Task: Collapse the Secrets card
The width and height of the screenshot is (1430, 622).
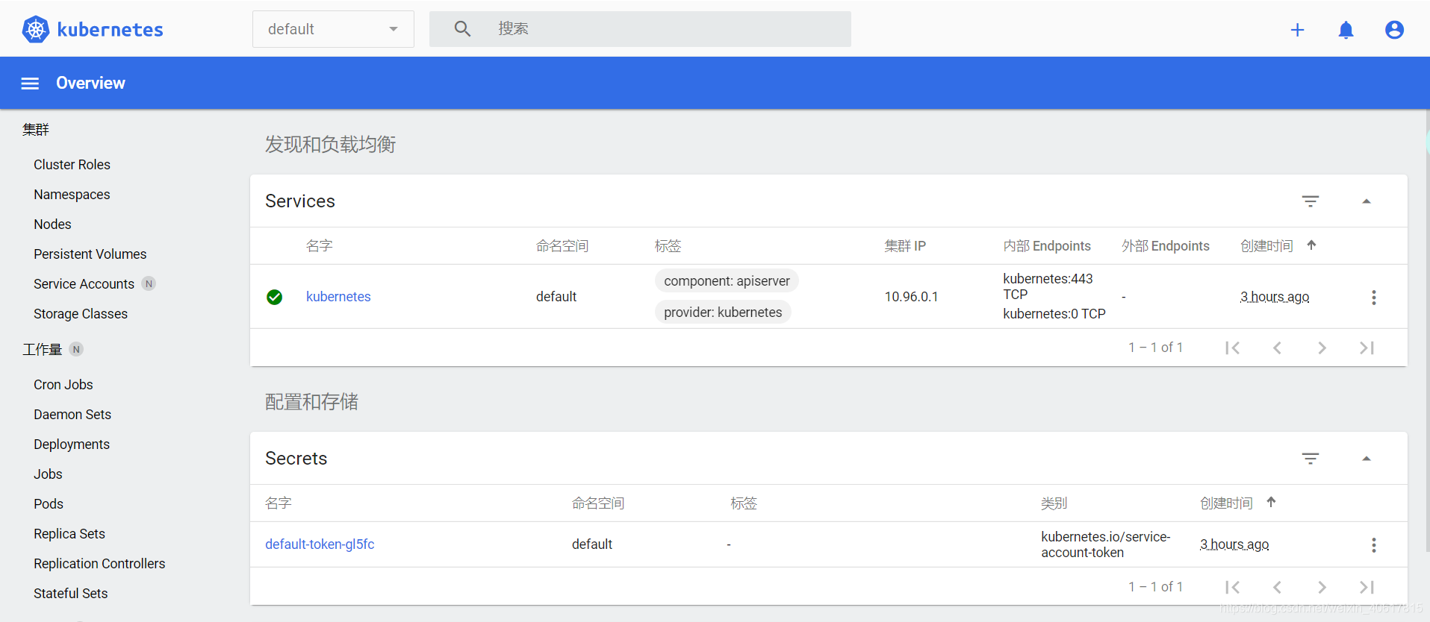Action: click(1367, 459)
